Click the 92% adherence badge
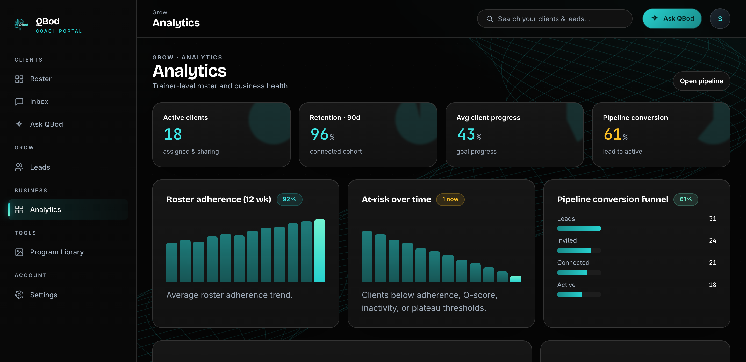Image resolution: width=746 pixels, height=362 pixels. pos(289,200)
